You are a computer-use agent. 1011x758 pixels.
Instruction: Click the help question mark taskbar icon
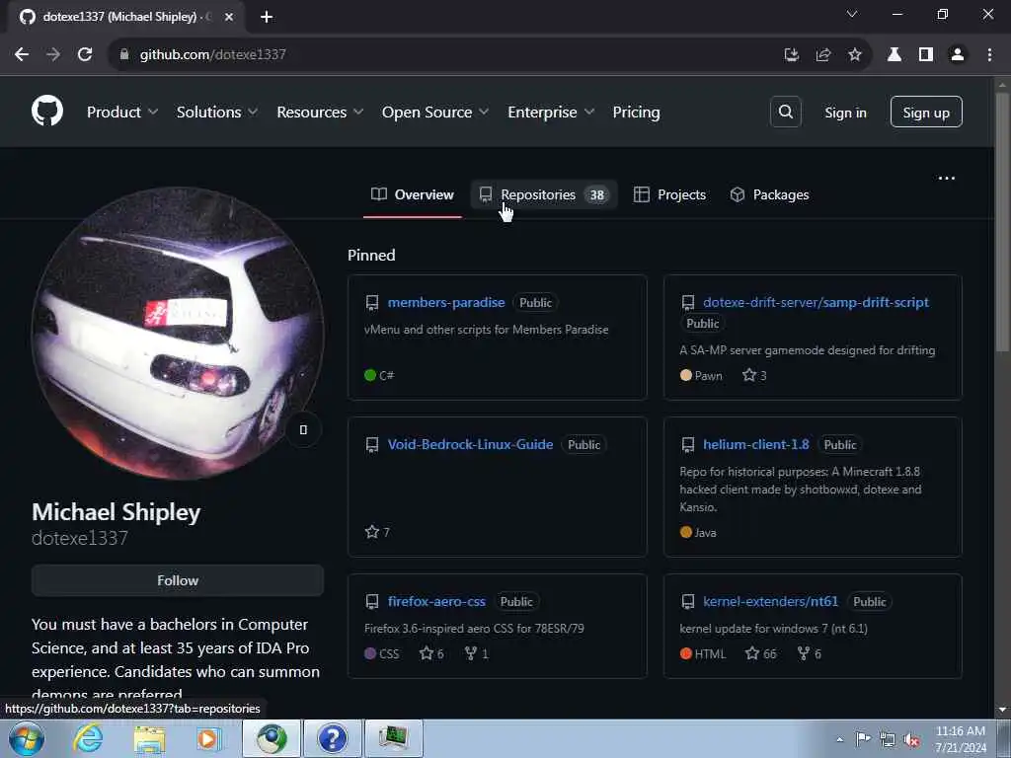click(x=332, y=738)
